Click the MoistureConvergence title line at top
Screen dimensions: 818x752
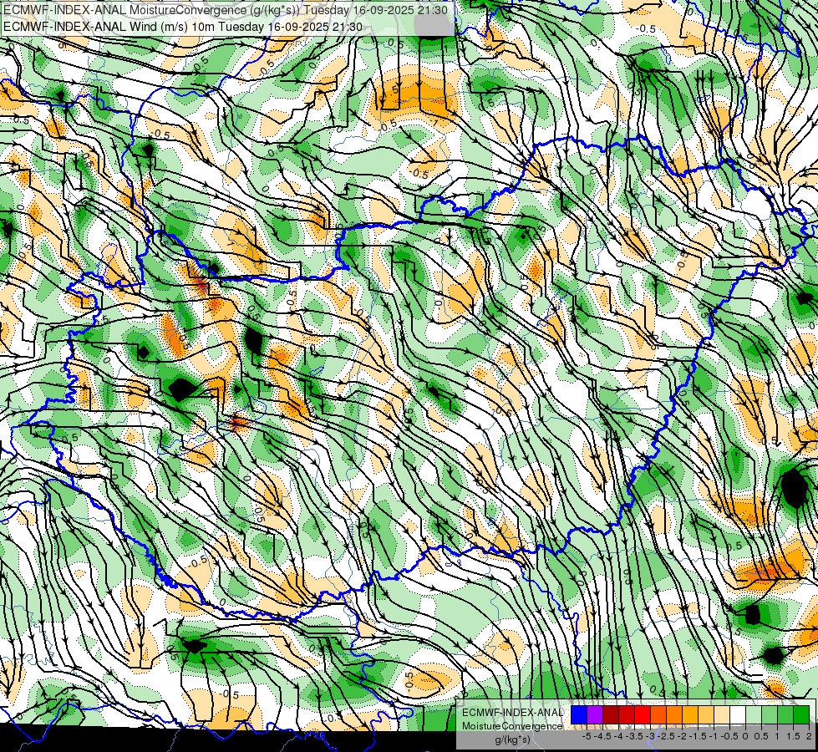click(x=226, y=10)
